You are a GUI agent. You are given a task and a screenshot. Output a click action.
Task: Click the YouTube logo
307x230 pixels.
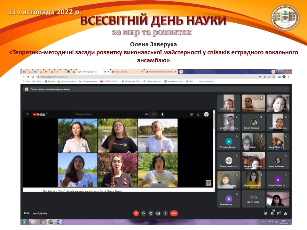click(39, 114)
